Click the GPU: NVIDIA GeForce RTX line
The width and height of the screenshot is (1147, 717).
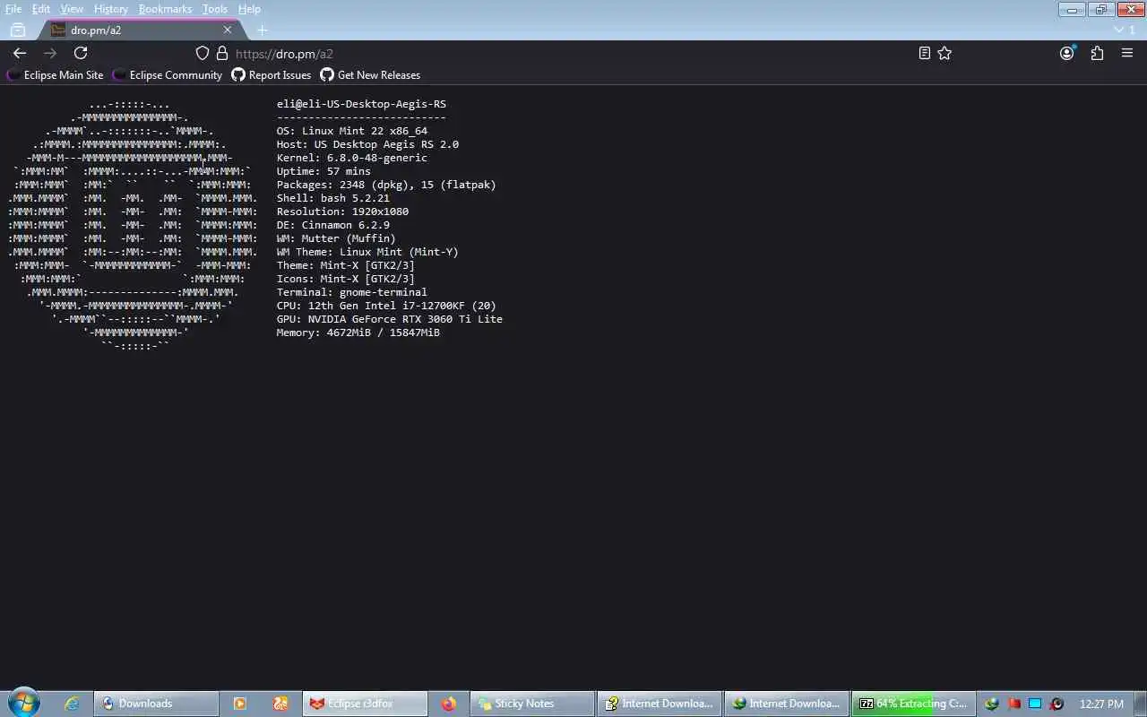[x=390, y=319]
